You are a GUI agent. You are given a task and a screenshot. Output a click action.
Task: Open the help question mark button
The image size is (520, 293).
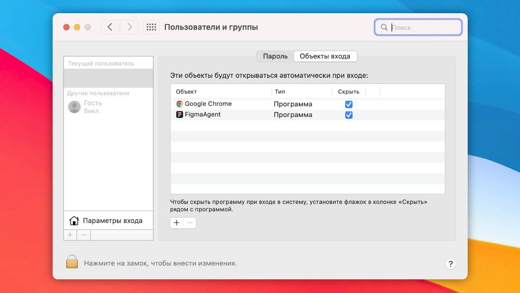(x=450, y=264)
